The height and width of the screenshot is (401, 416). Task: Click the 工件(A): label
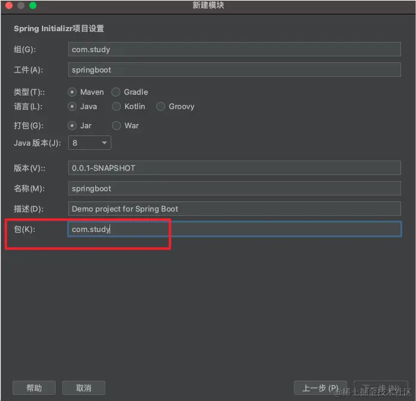[28, 70]
